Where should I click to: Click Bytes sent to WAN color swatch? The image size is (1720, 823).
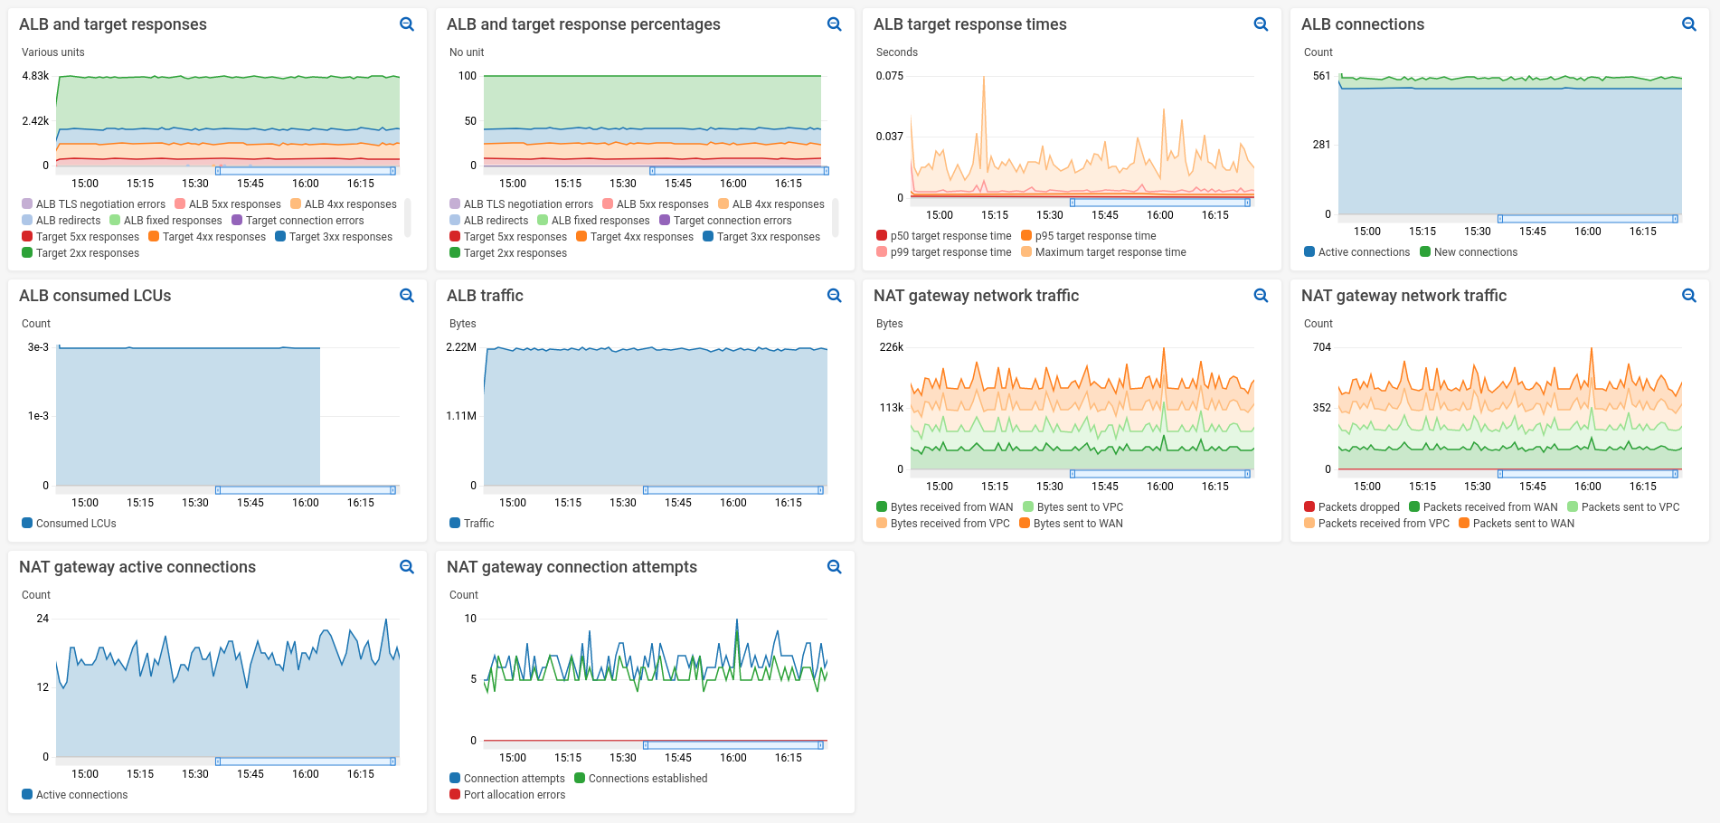[1025, 524]
